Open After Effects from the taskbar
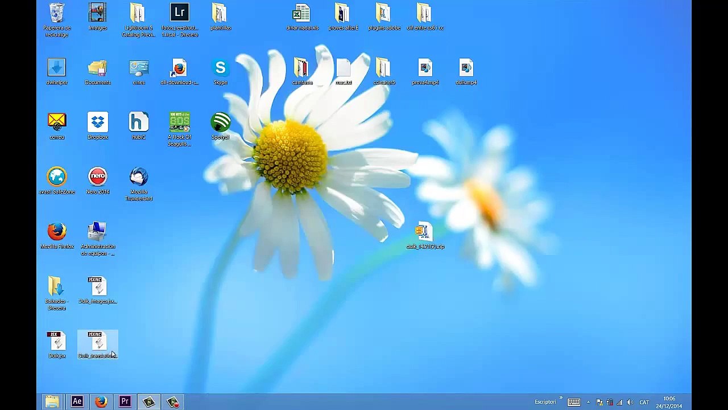The image size is (728, 410). point(77,401)
